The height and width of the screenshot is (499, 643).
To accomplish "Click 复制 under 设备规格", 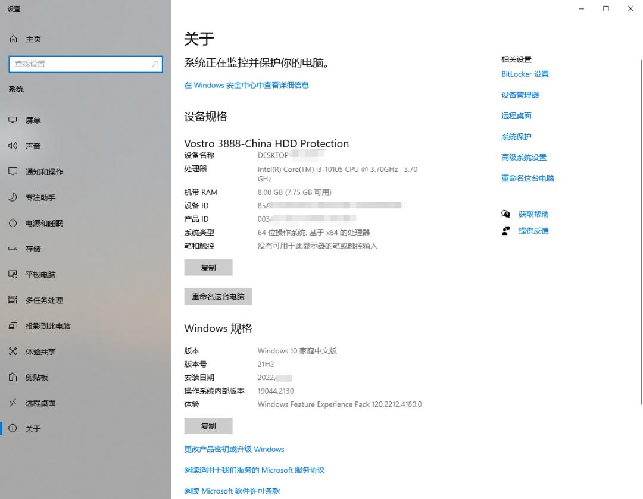I will (x=208, y=267).
